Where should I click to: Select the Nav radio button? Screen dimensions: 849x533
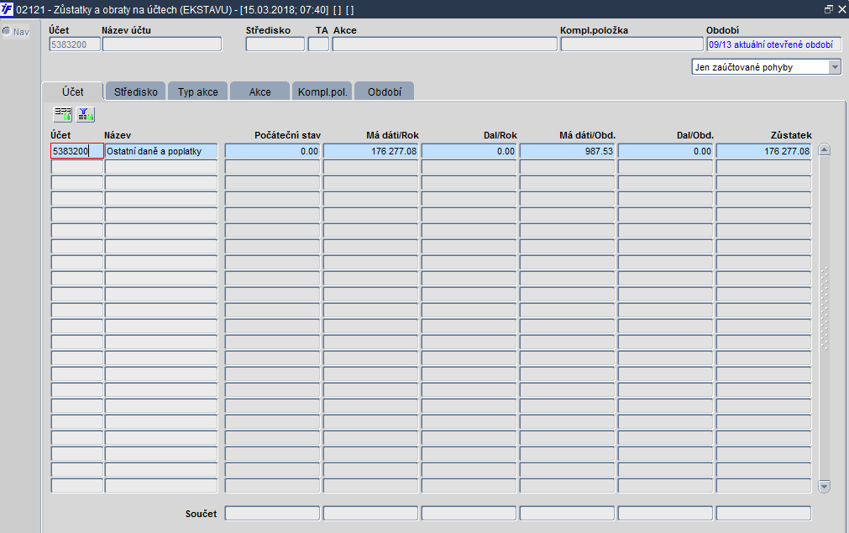7,31
